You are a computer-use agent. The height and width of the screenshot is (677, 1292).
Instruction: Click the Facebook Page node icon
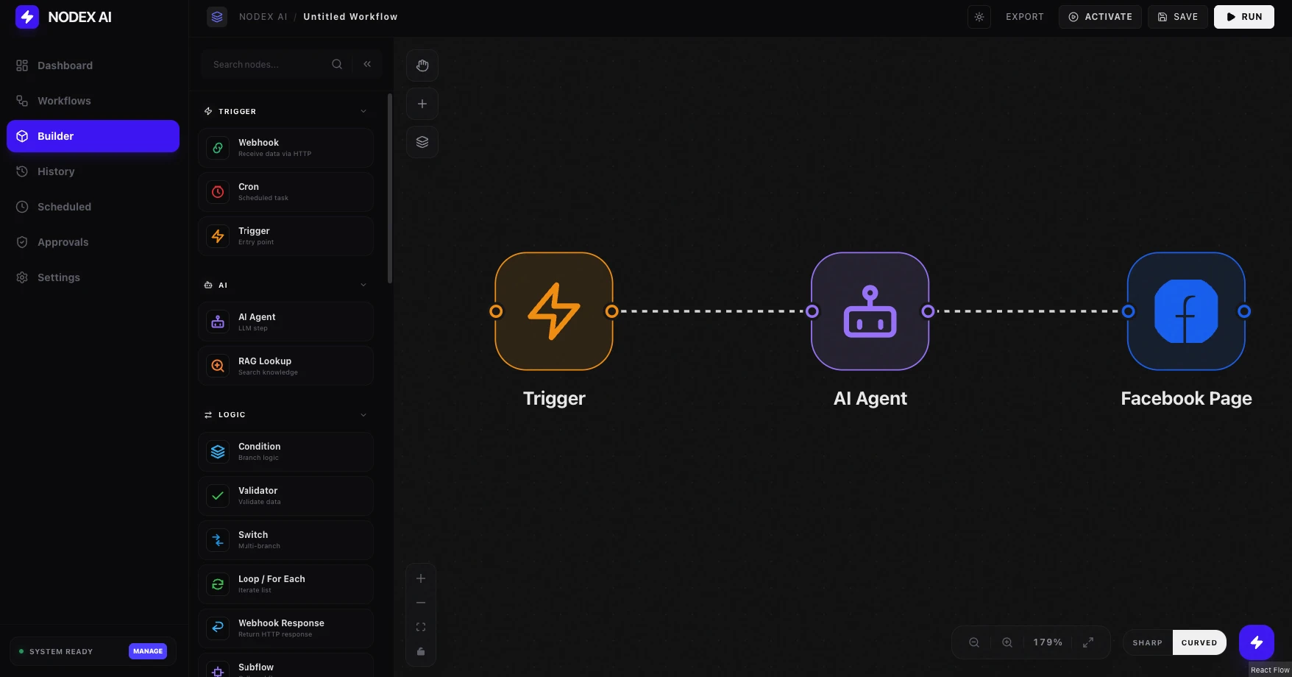1186,311
